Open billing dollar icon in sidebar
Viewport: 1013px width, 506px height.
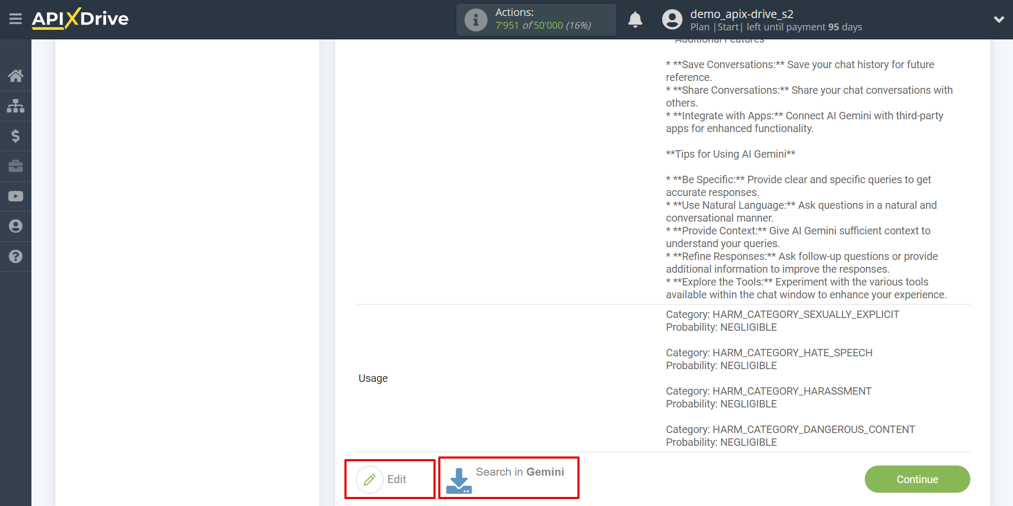point(15,136)
